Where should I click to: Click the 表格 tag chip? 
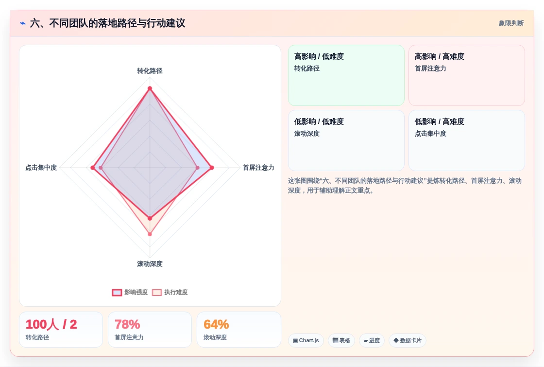coord(341,340)
